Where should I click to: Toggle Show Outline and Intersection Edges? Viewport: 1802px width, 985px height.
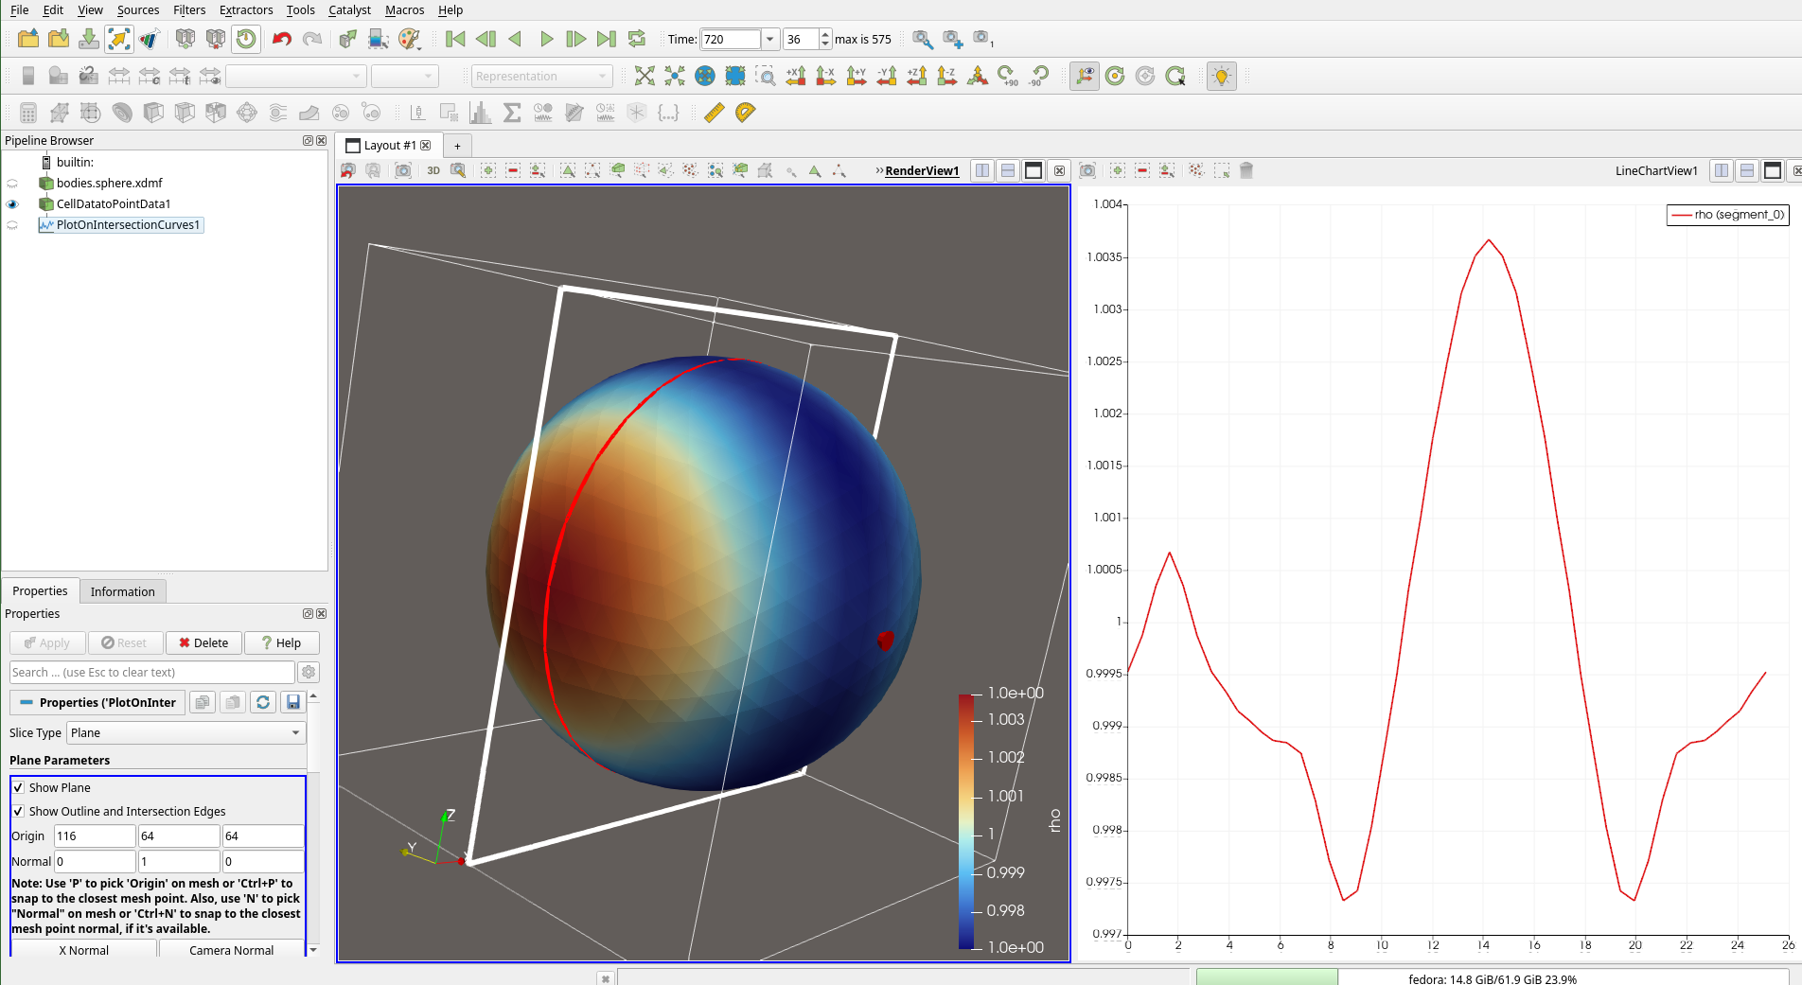click(x=18, y=811)
